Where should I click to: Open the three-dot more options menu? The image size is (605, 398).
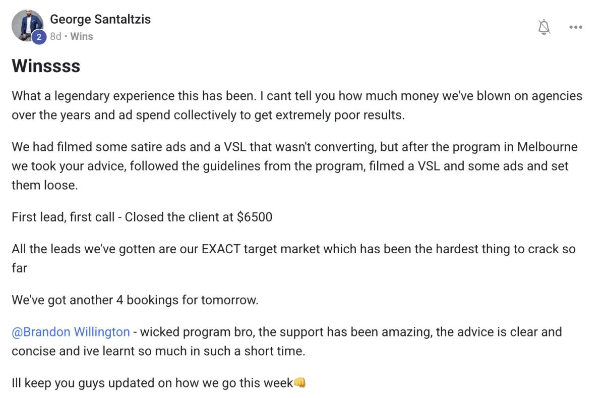coord(576,27)
